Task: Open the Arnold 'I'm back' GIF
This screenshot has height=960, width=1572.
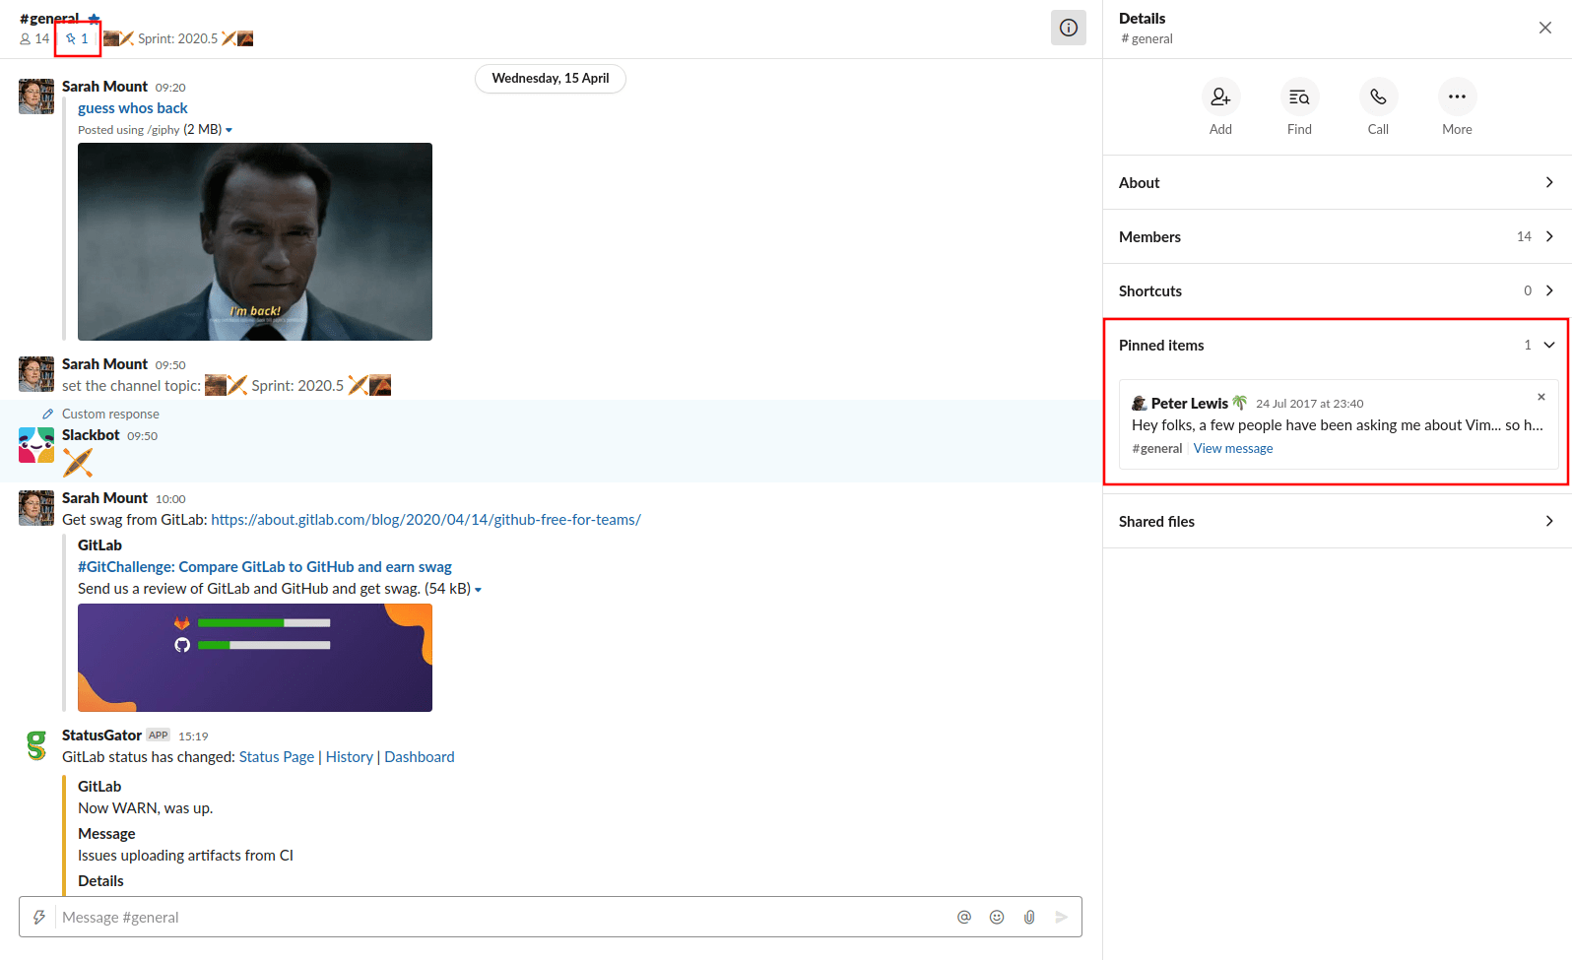Action: pos(255,241)
